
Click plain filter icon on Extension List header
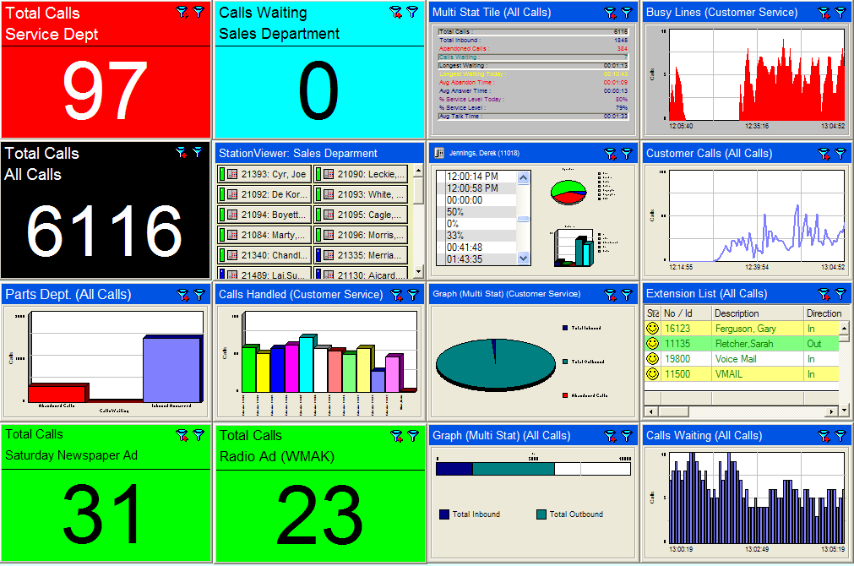click(x=840, y=294)
